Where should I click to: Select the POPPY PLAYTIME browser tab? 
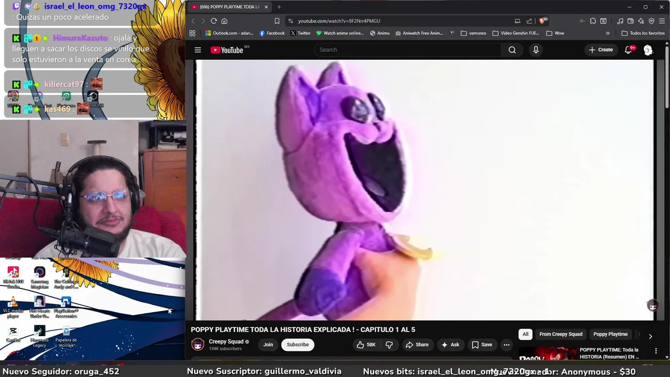[229, 7]
